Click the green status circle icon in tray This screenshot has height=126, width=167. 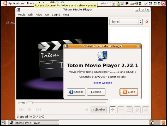click(x=118, y=4)
